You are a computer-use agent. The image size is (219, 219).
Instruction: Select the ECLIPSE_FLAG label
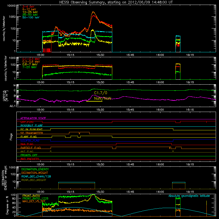pyautogui.click(x=30, y=140)
